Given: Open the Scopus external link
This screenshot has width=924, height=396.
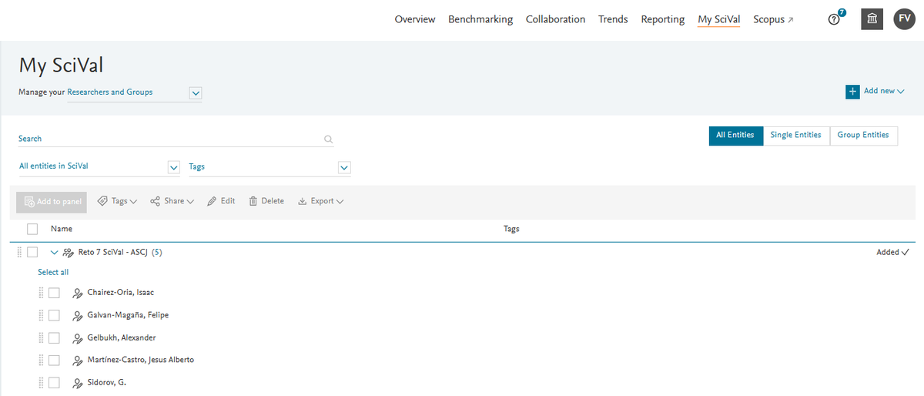Looking at the screenshot, I should 773,19.
